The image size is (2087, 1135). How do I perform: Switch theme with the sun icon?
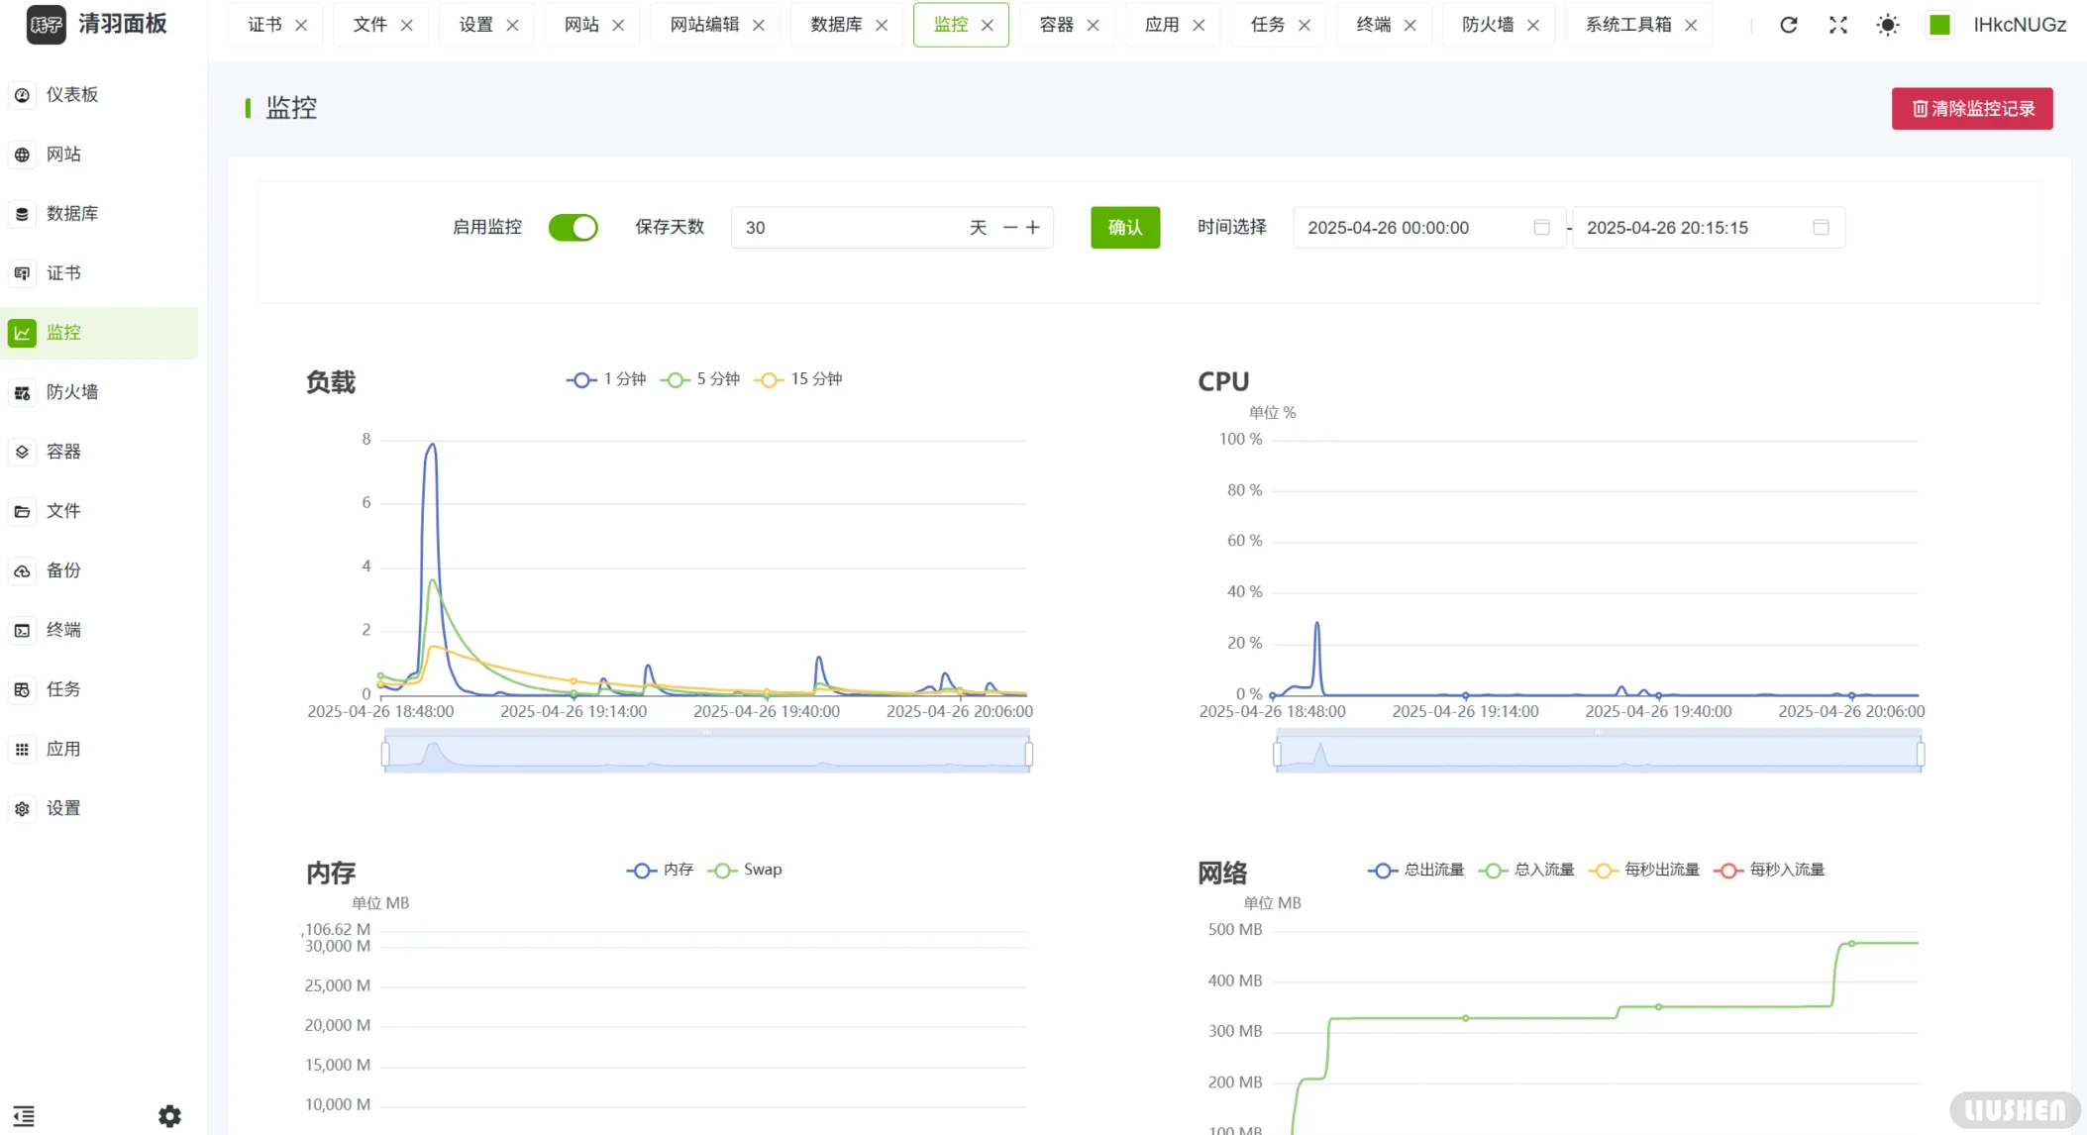[x=1888, y=25]
